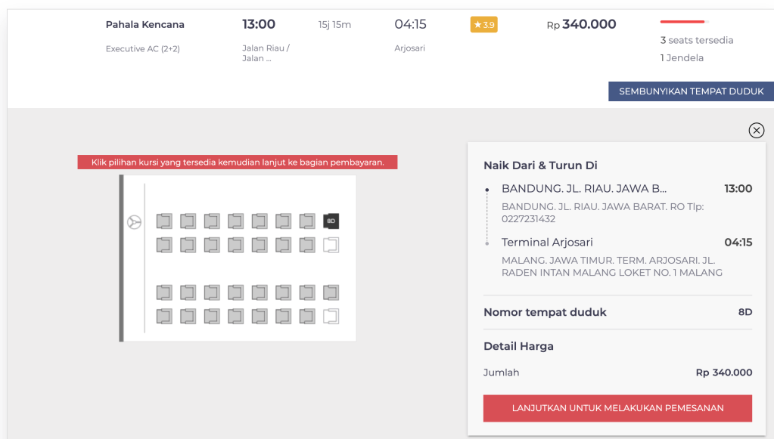Close the booking details panel with the X

(x=756, y=131)
